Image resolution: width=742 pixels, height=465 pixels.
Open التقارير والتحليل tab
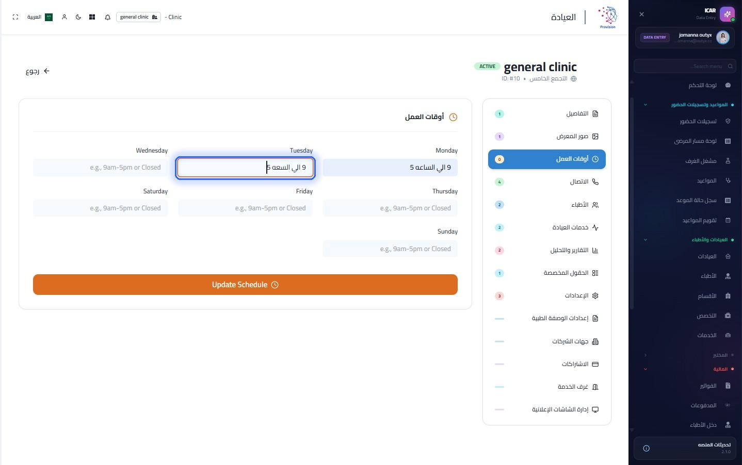(547, 250)
